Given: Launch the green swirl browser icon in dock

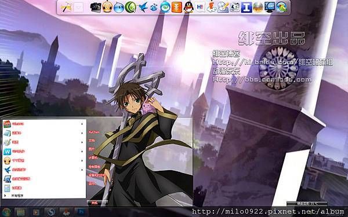Looking at the screenshot, I should [x=130, y=7].
